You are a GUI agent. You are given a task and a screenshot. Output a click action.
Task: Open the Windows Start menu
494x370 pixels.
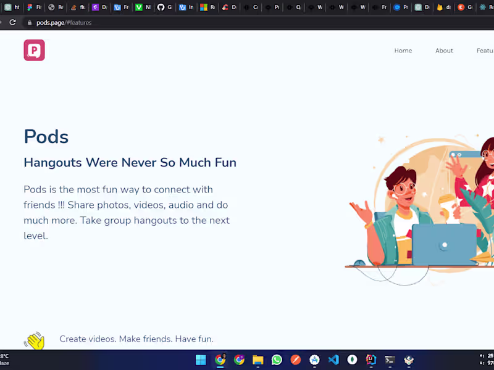coord(201,360)
